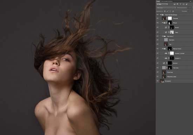Filter layers by type (T) icon
Screen dimensions: 193x135
coord(181,4)
